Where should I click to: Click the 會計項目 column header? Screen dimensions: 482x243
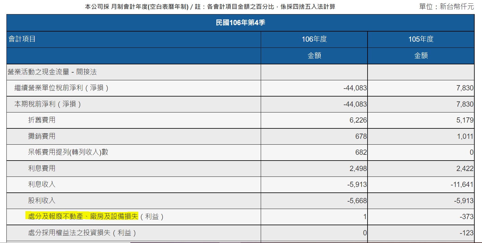[x=22, y=39]
